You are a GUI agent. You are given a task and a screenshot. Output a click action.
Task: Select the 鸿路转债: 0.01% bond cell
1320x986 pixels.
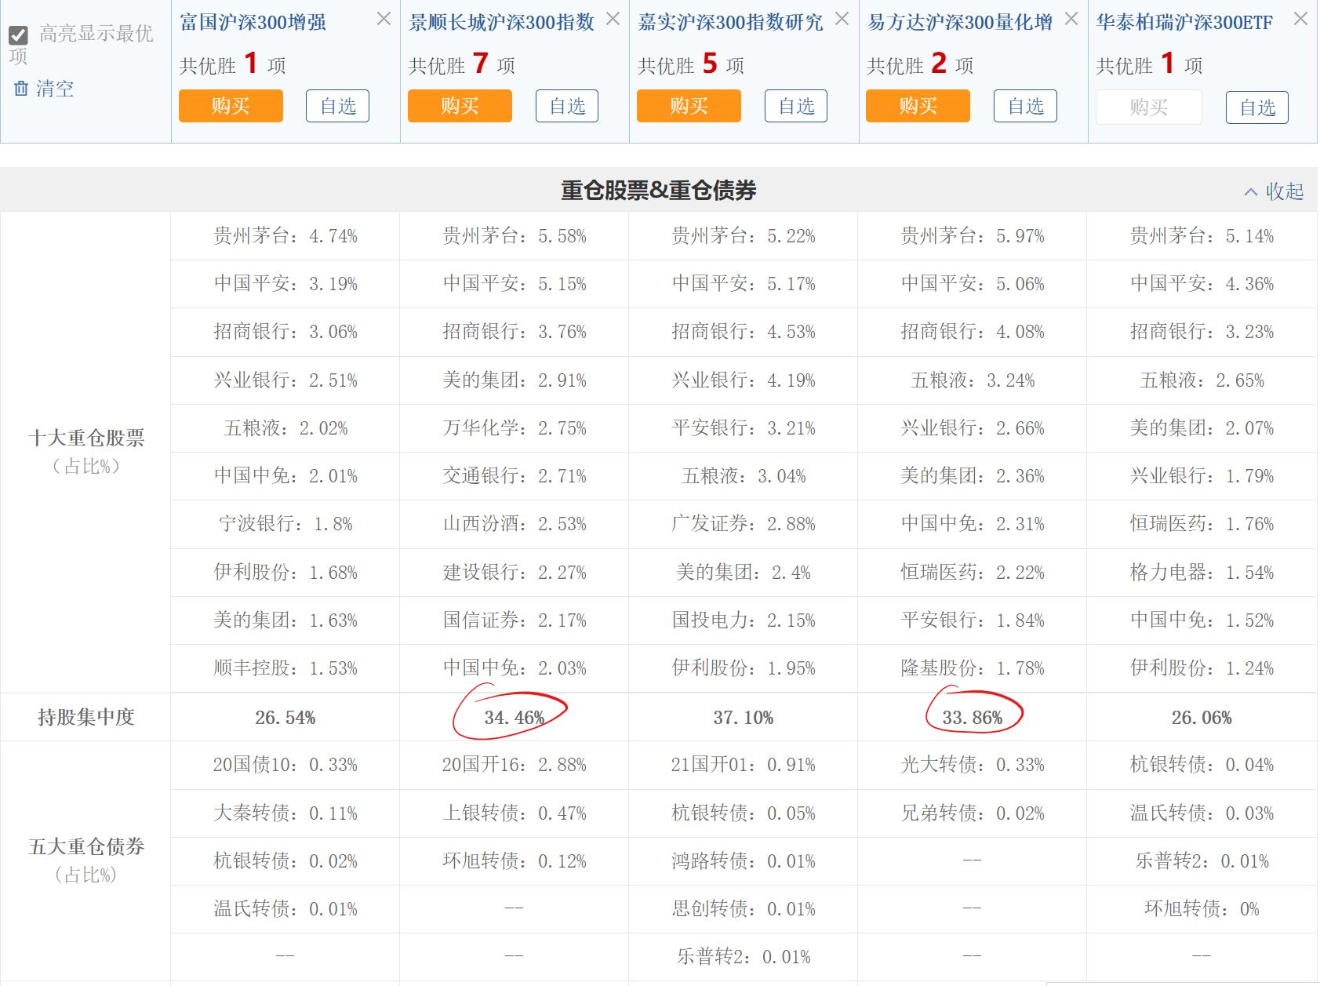(744, 861)
